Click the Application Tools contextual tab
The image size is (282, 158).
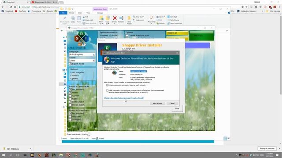[100, 9]
